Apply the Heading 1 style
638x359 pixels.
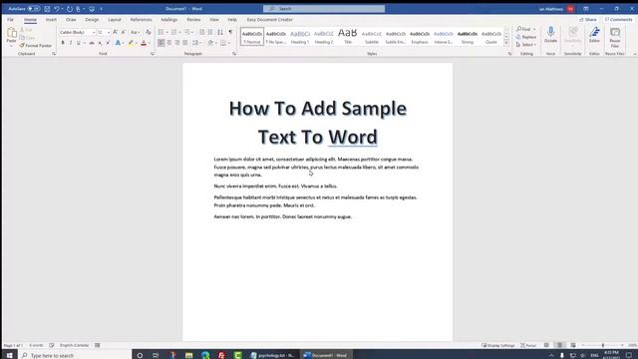pos(300,37)
